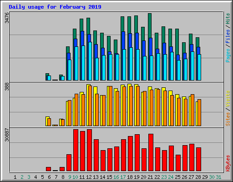233x182 pixels.
Task: Click the cyan Pages bar for day 28
Action: pos(199,67)
